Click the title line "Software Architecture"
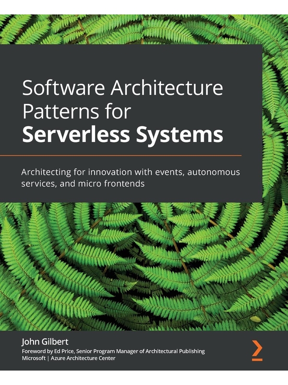This screenshot has height=385, width=288. 123,88
